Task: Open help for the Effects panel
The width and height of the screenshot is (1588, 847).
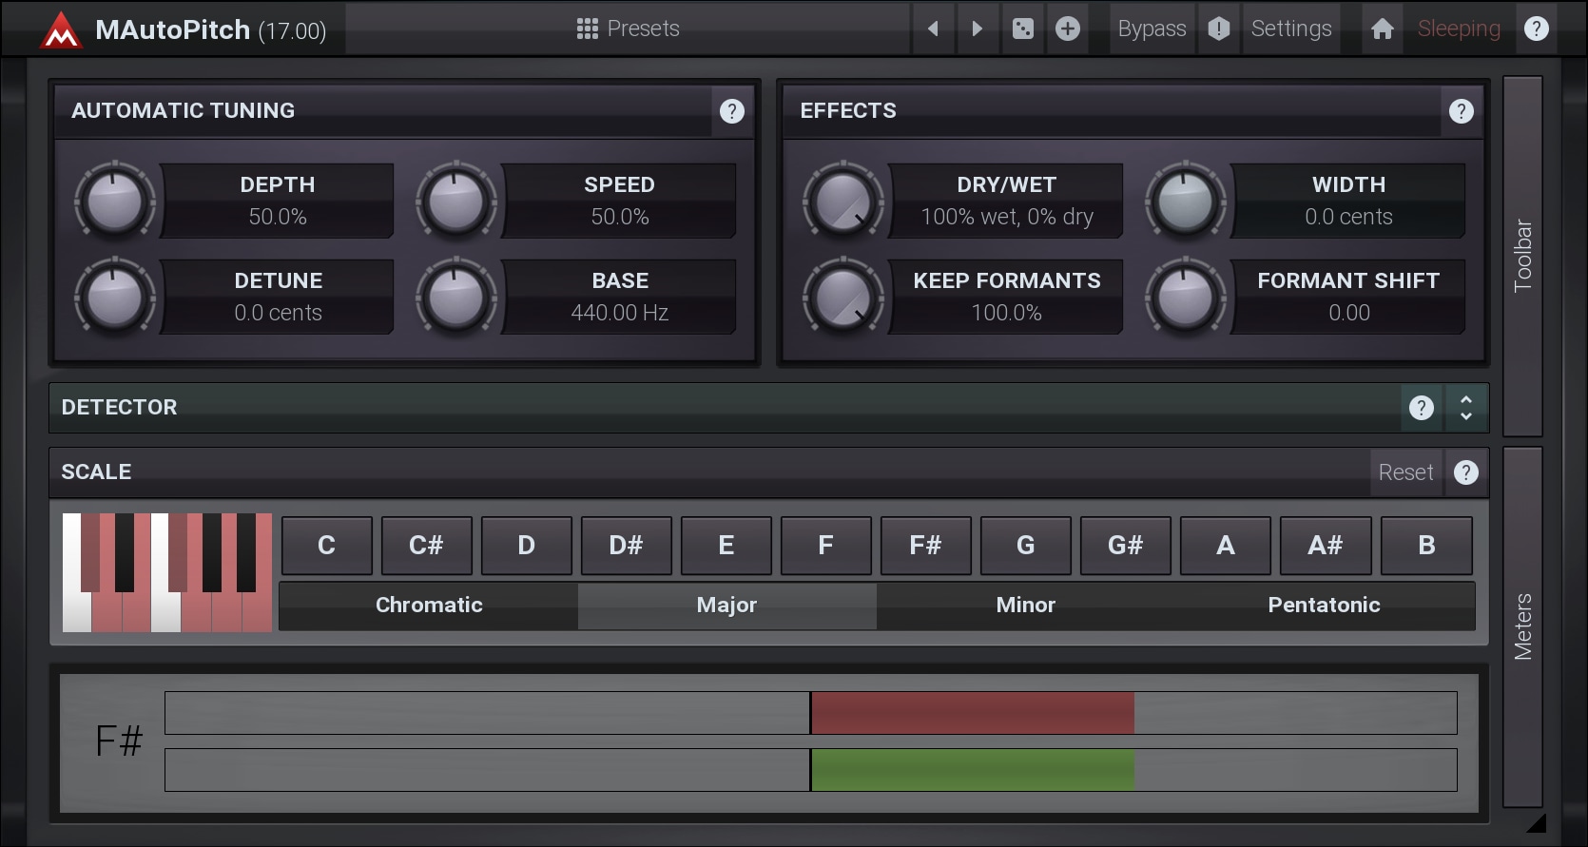Action: click(x=1461, y=111)
